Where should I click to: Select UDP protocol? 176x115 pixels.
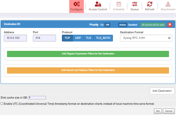click(78, 38)
